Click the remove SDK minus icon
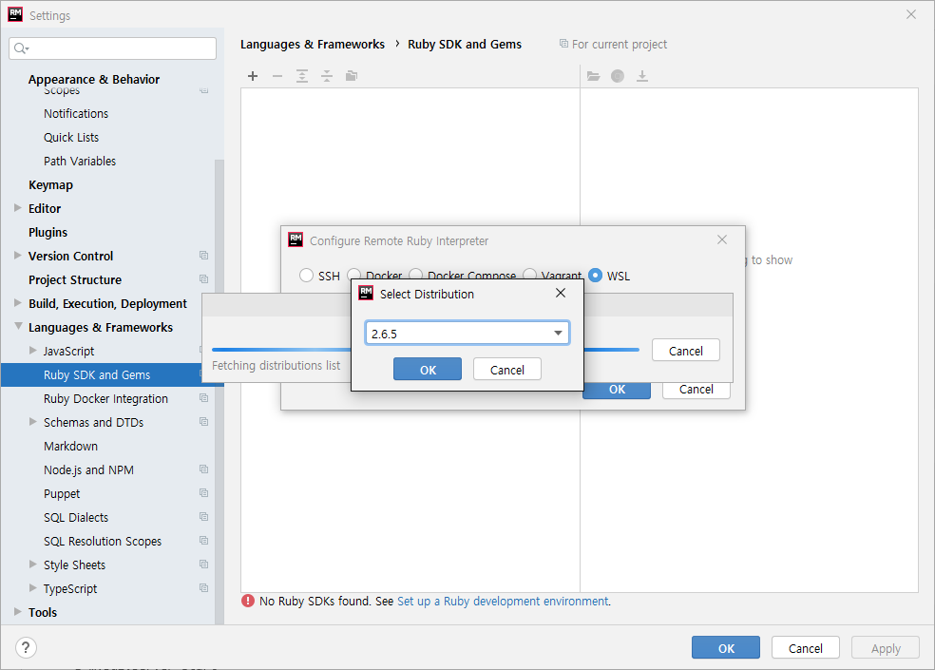This screenshot has height=670, width=935. click(277, 76)
